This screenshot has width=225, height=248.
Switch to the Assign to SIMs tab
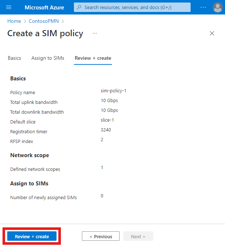(x=48, y=58)
